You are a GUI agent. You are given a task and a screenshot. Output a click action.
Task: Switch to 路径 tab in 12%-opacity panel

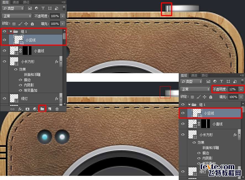click(204, 75)
